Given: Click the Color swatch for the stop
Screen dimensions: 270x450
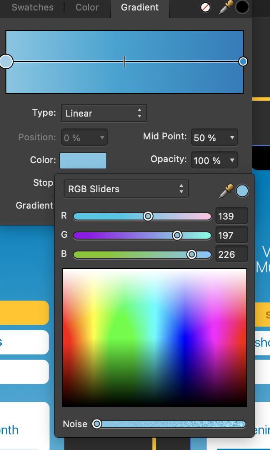Looking at the screenshot, I should pyautogui.click(x=83, y=161).
